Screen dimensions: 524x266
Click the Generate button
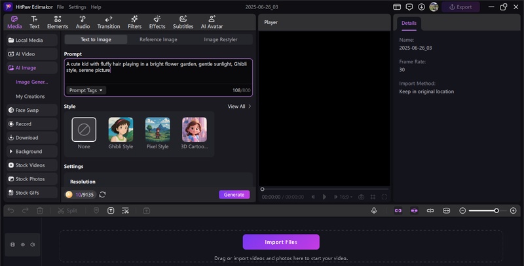(234, 195)
